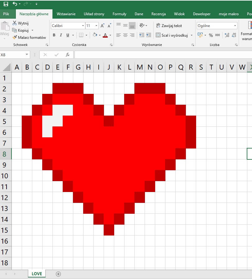Image resolution: width=252 pixels, height=279 pixels.
Task: Expand the underline style dropdown arrow
Action: pos(73,35)
